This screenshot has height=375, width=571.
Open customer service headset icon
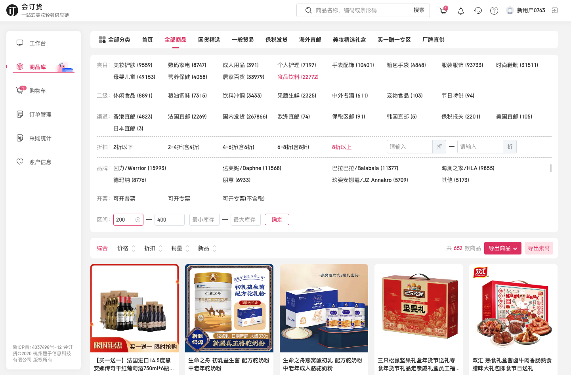coord(478,11)
